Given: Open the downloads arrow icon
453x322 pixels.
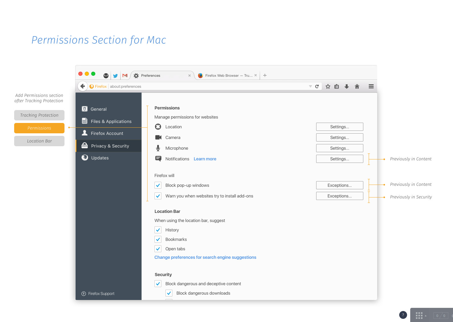Looking at the screenshot, I should pos(347,86).
